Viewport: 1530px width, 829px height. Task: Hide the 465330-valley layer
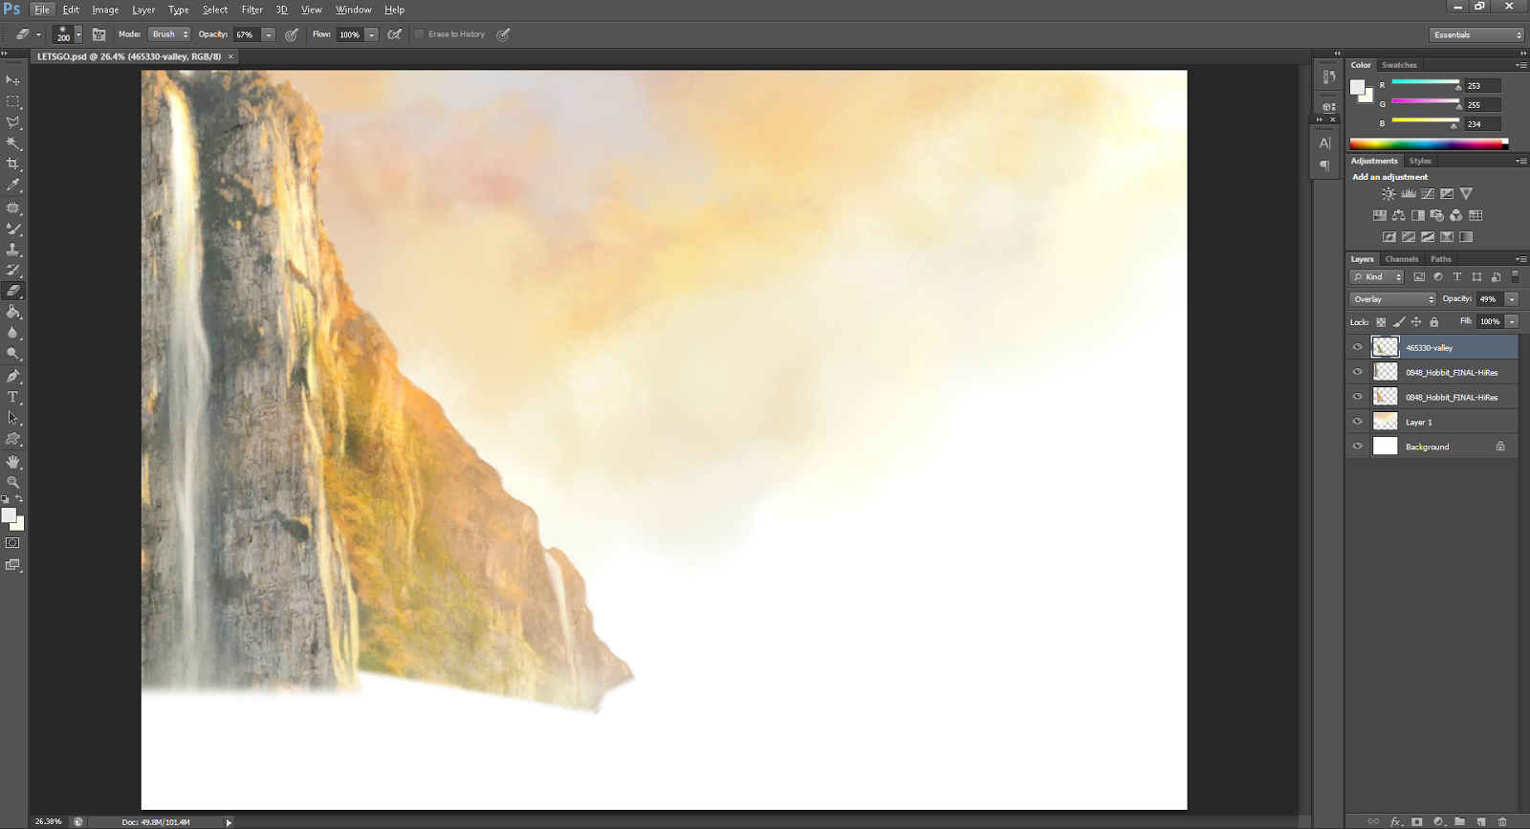(x=1357, y=347)
